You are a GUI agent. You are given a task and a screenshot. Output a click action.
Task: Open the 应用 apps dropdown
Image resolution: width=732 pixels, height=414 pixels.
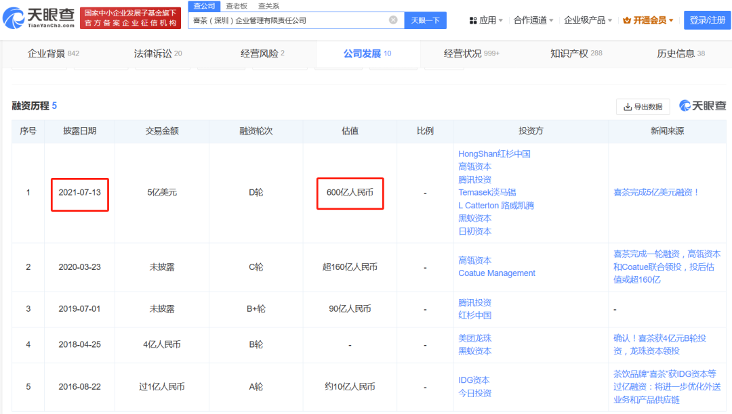486,20
